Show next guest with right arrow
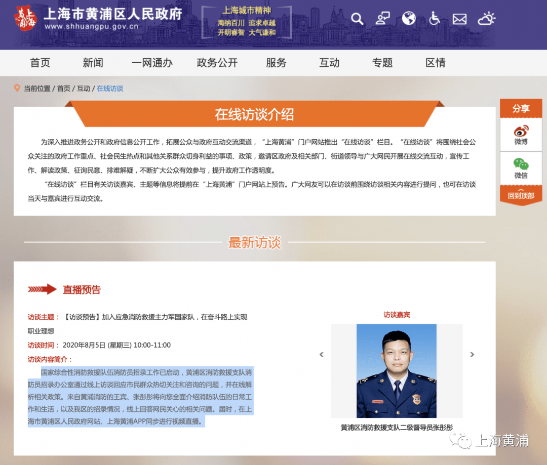This screenshot has height=465, width=547. point(472,355)
